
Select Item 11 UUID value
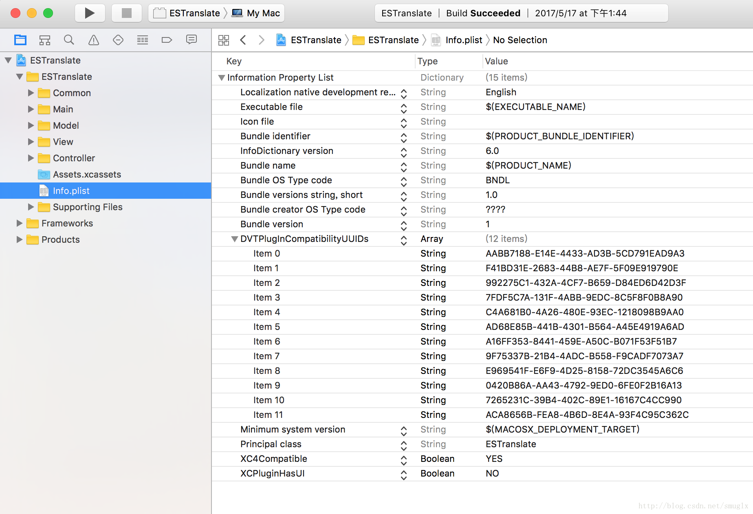click(x=587, y=415)
